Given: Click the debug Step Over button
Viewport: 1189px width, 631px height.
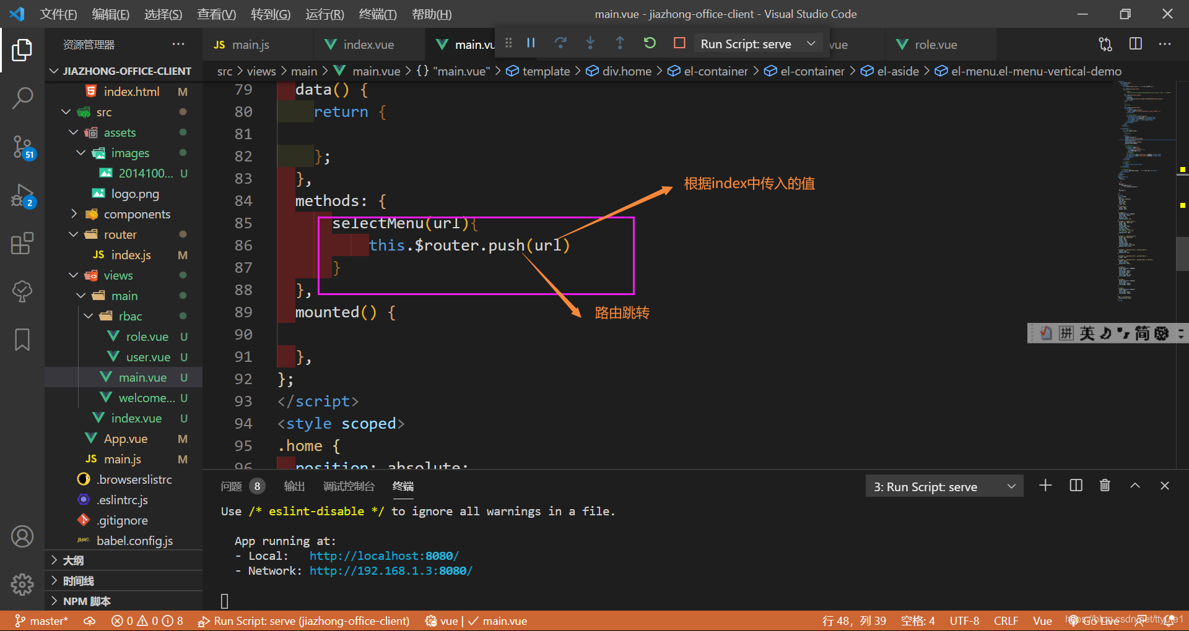Looking at the screenshot, I should click(x=560, y=43).
